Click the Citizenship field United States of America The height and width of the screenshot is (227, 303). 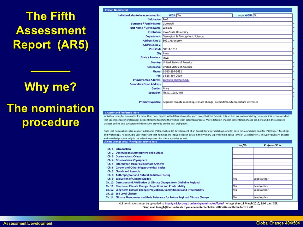tap(227, 67)
